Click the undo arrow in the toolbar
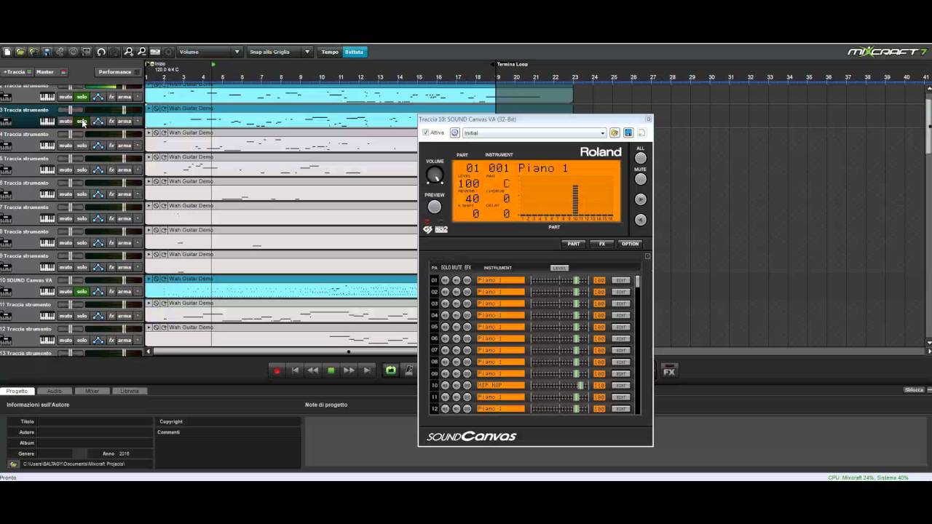This screenshot has width=932, height=524. click(101, 52)
